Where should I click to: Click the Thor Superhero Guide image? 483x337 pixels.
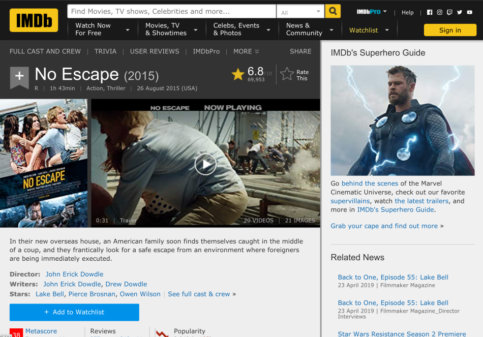403,120
